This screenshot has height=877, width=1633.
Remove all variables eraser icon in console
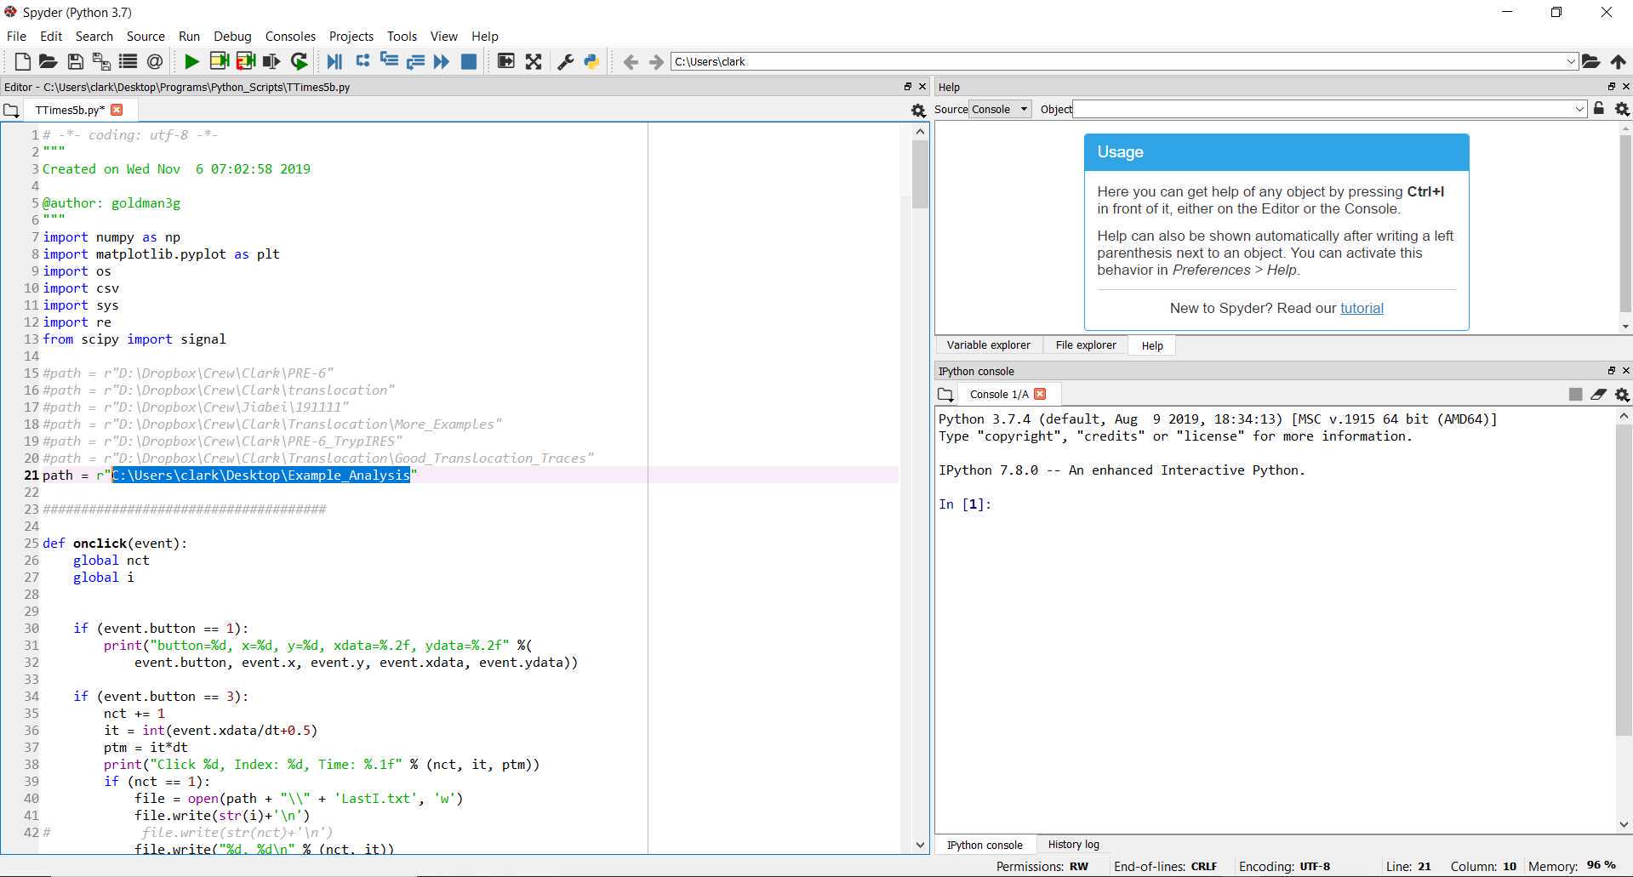(1598, 394)
